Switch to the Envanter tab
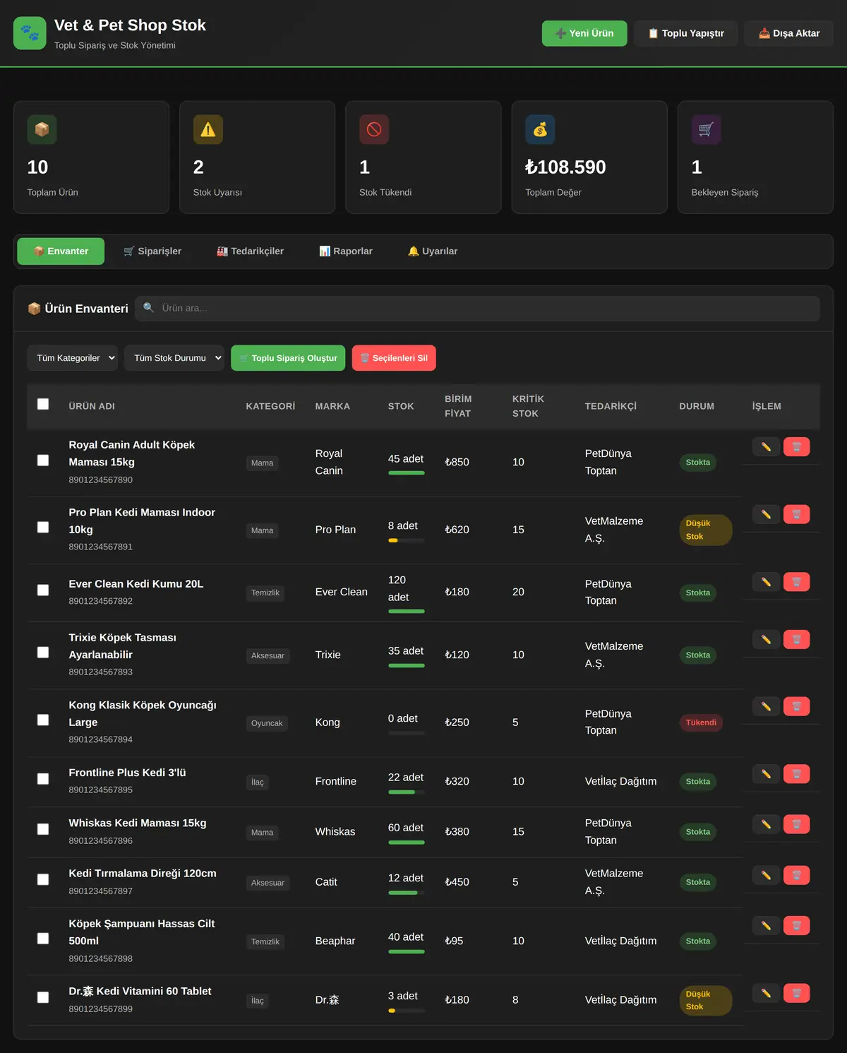The width and height of the screenshot is (847, 1053). [61, 251]
